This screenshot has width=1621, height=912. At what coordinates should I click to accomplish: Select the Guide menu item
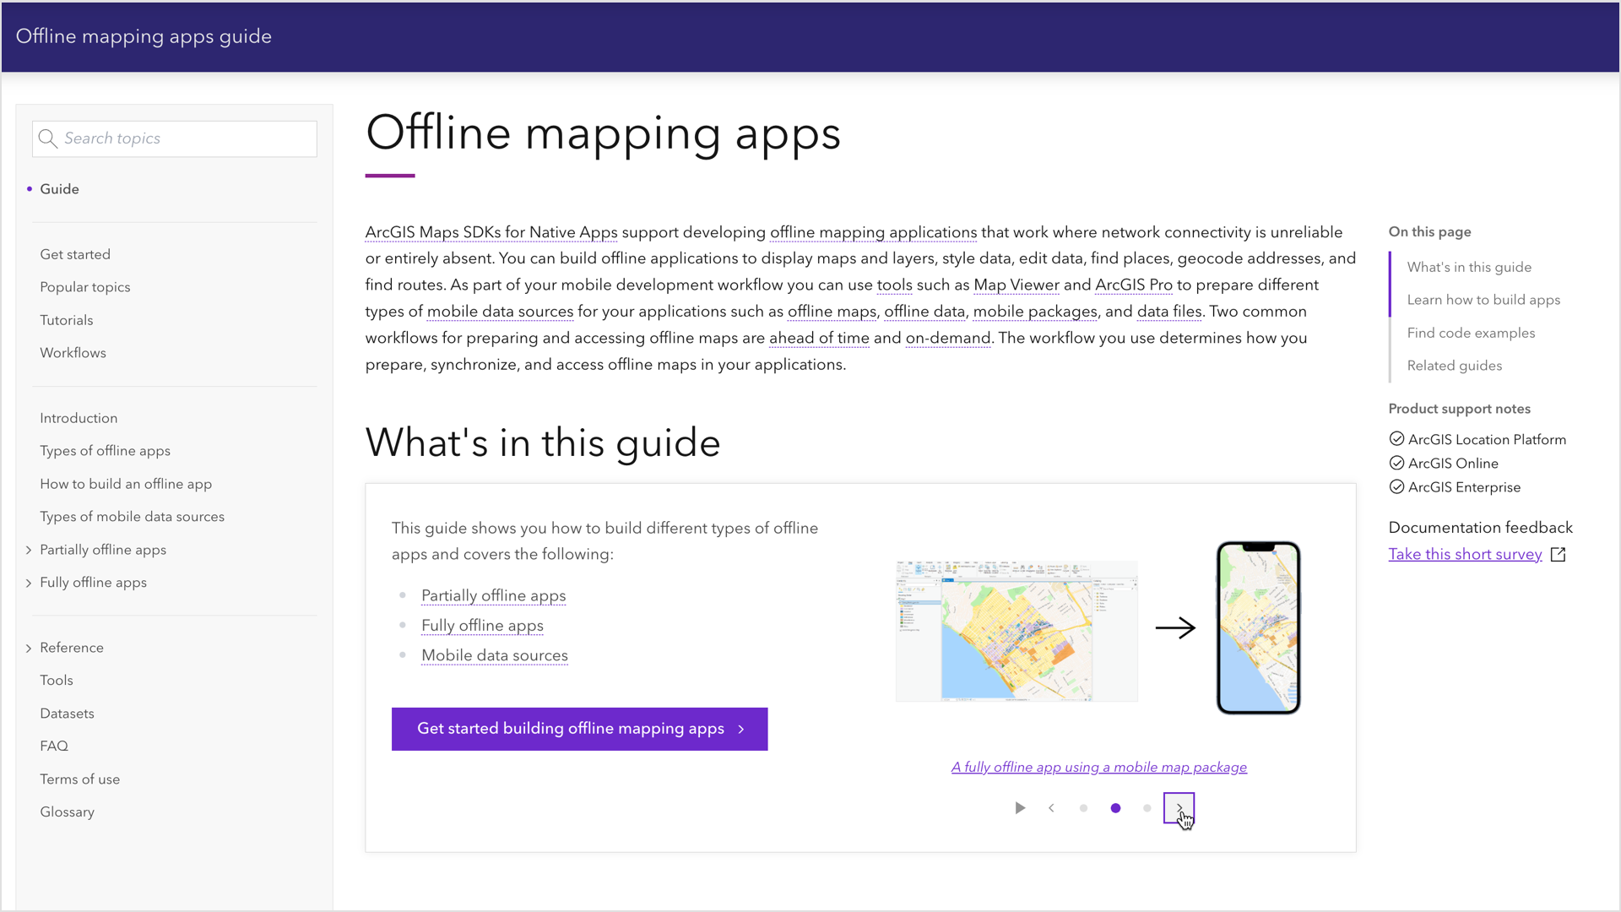click(59, 188)
